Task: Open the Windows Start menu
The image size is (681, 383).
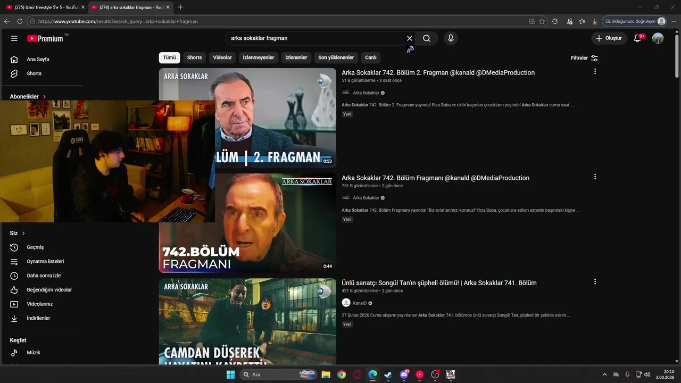Action: [x=230, y=374]
